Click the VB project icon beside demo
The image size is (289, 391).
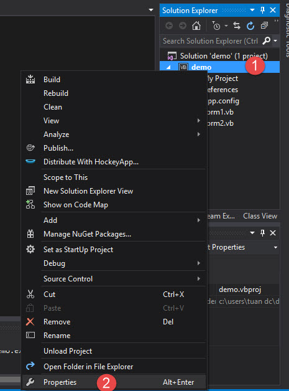click(x=183, y=67)
